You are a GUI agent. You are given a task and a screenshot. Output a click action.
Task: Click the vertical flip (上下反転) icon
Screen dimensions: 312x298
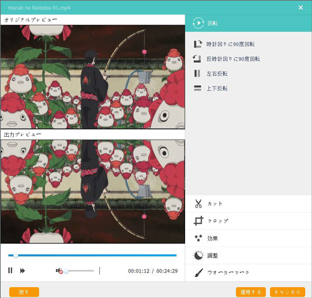click(198, 88)
